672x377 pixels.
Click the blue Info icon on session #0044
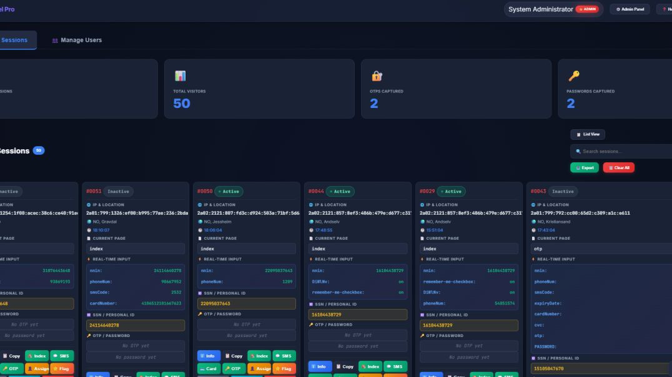319,366
